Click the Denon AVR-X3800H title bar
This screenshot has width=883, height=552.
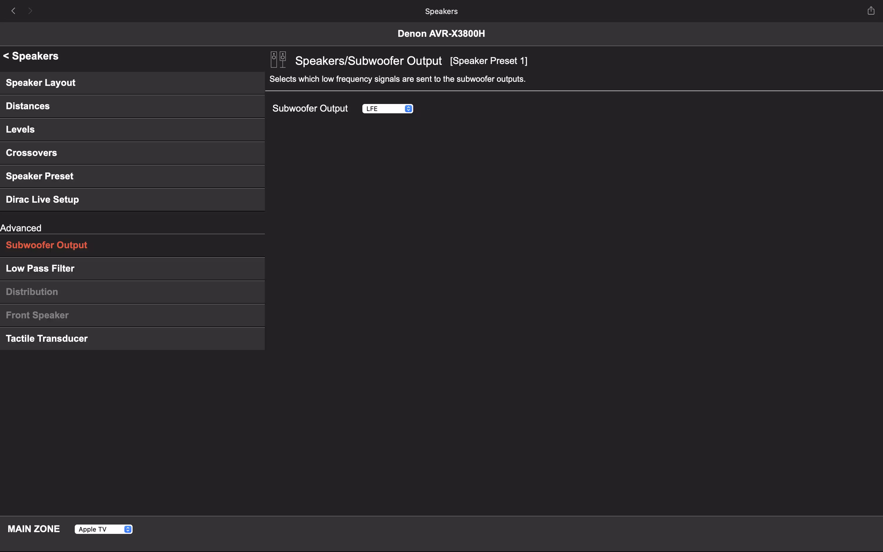[441, 34]
